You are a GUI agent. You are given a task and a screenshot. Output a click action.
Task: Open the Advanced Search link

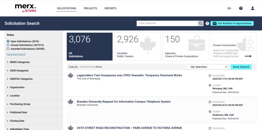tap(16, 54)
